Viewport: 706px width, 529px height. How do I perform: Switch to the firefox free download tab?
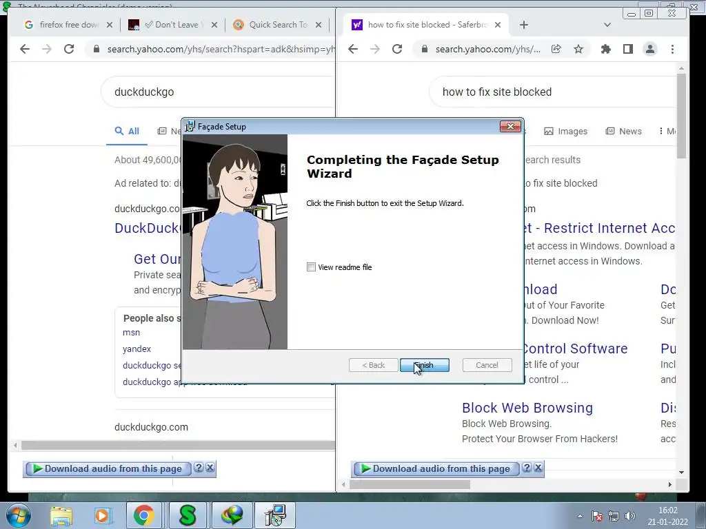(x=68, y=25)
